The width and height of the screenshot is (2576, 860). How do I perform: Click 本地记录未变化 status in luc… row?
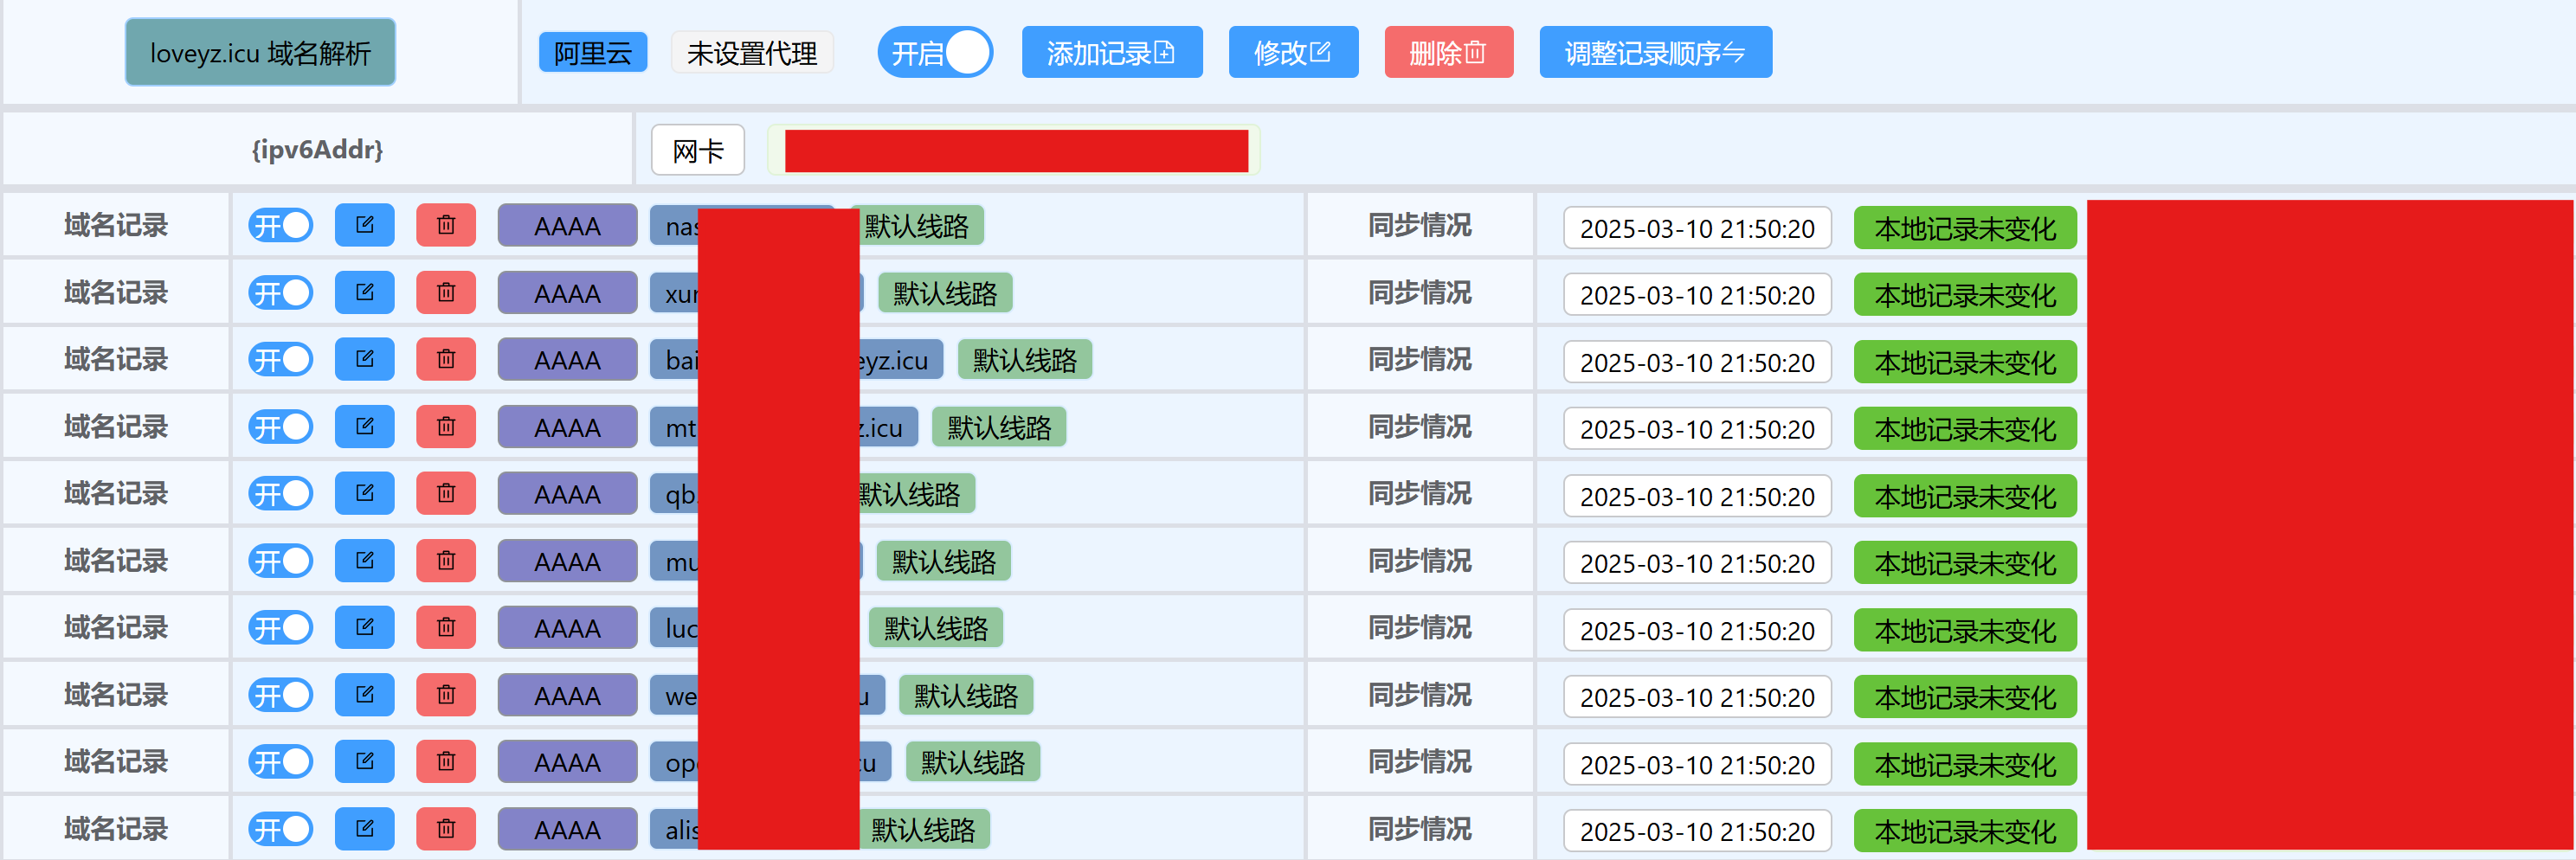pos(1965,630)
